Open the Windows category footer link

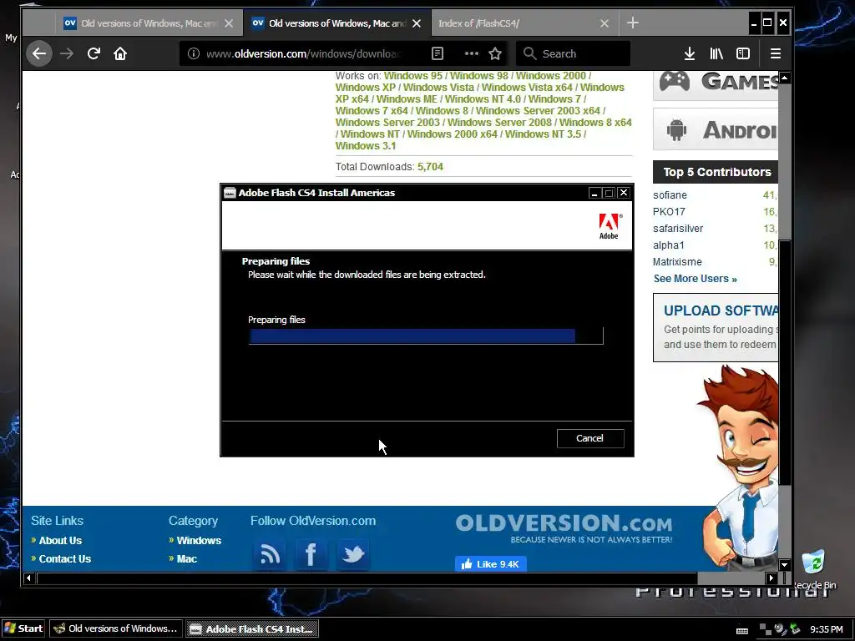[199, 541]
